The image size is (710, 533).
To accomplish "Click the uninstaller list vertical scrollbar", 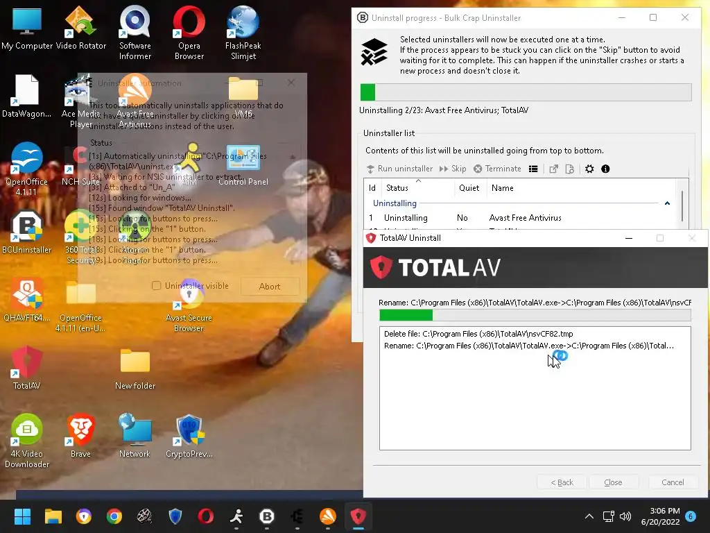I will (x=682, y=206).
